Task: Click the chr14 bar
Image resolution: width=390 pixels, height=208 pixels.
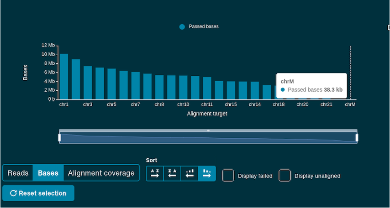Action: 255,90
